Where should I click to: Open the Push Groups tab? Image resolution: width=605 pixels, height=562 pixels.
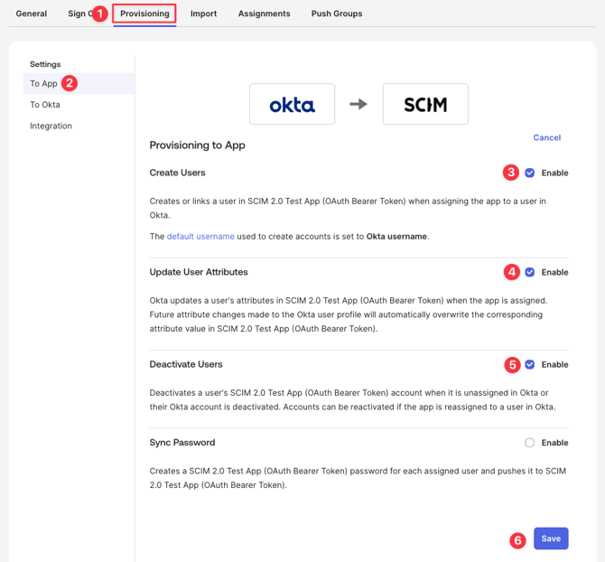[x=337, y=14]
